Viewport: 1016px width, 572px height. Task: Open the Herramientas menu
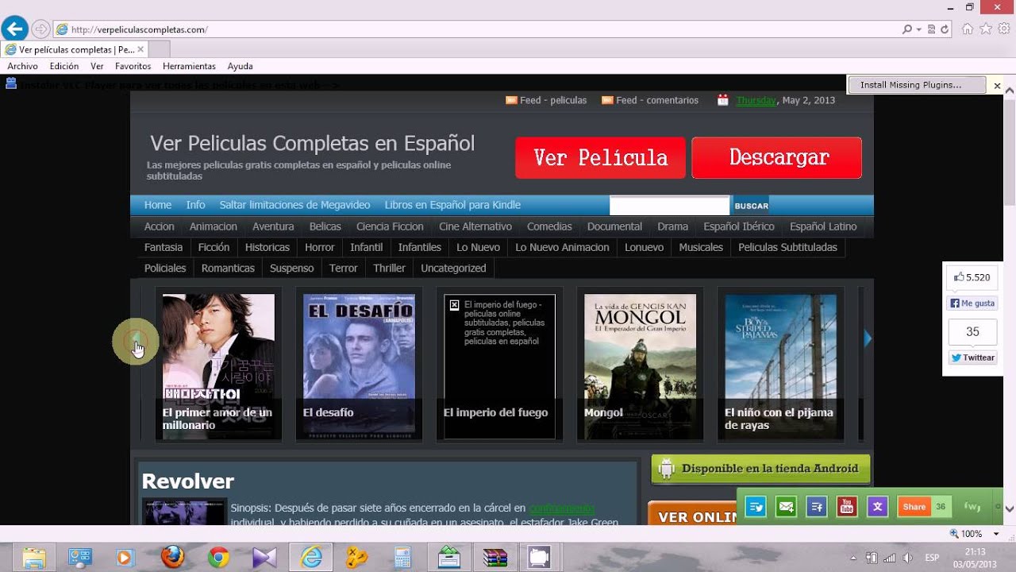pos(189,66)
